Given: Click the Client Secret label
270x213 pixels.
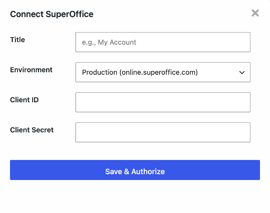Looking at the screenshot, I should 32,130.
